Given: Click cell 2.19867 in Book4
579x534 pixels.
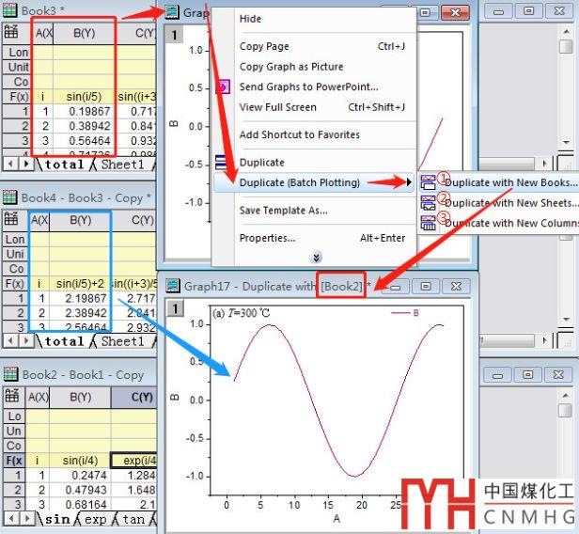Looking at the screenshot, I should [x=80, y=298].
